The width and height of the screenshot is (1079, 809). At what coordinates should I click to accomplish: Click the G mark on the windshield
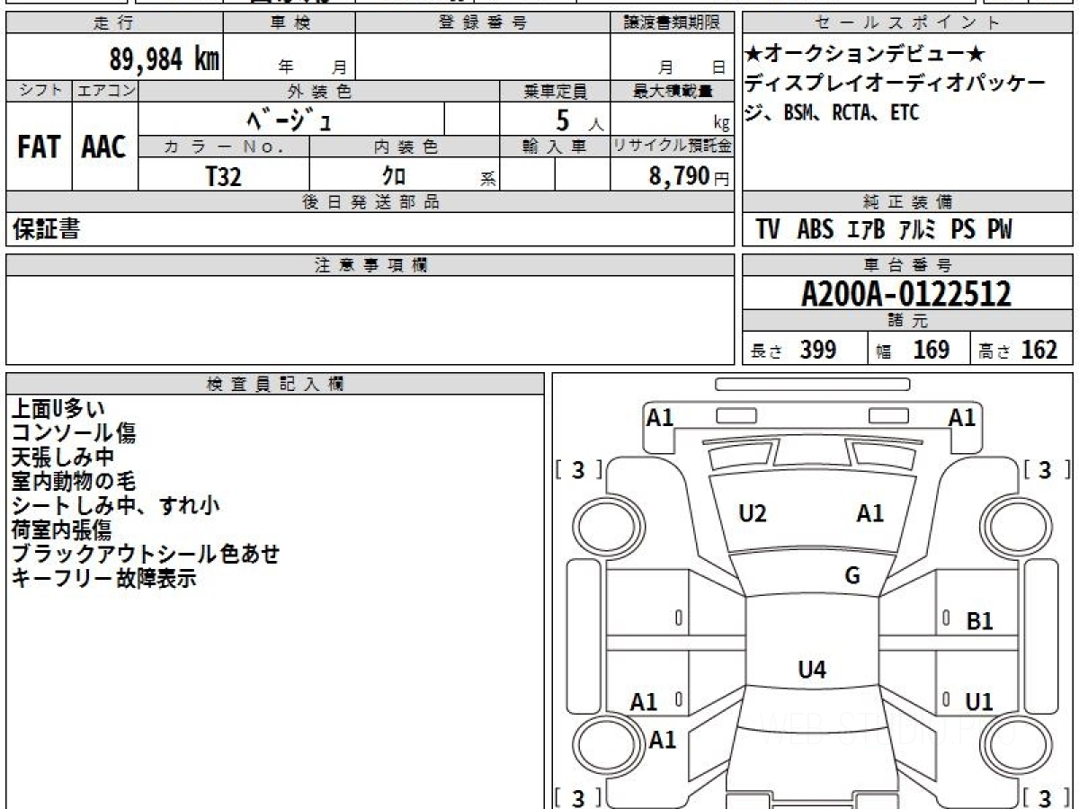pyautogui.click(x=852, y=576)
